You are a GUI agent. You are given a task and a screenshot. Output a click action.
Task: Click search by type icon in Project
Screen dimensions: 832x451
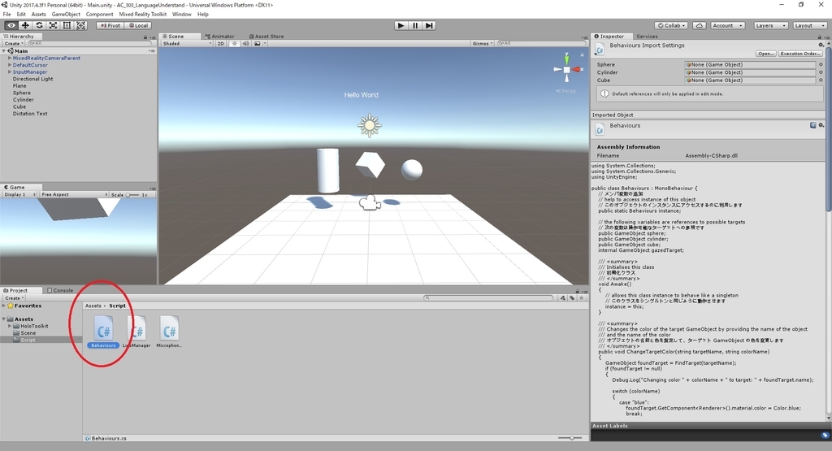[x=563, y=298]
